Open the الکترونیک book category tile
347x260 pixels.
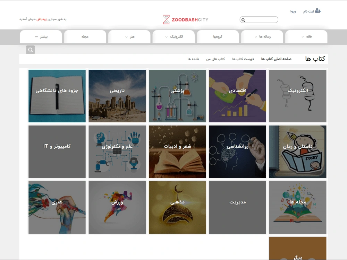point(298,96)
